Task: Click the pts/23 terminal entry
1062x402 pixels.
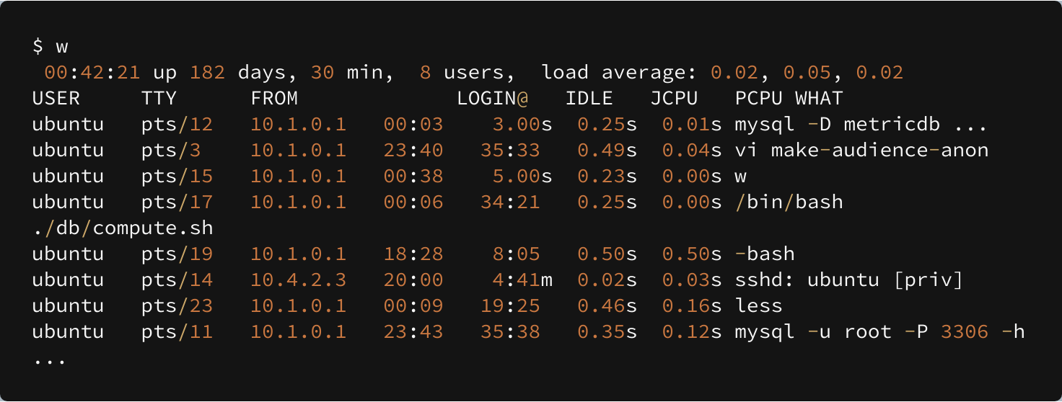Action: 177,305
